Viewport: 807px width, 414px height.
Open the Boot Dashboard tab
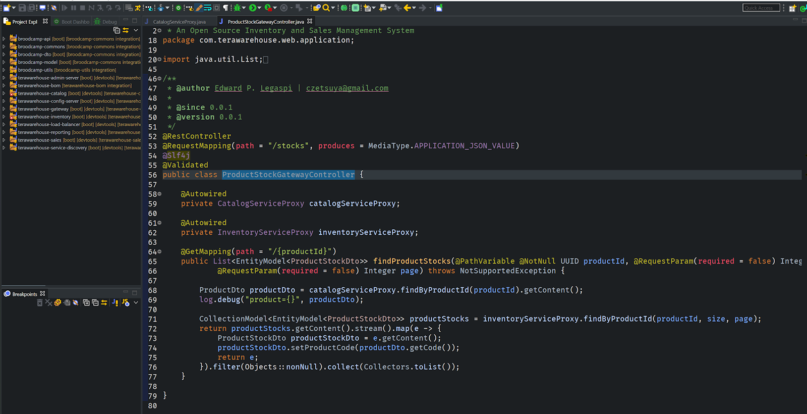click(72, 22)
